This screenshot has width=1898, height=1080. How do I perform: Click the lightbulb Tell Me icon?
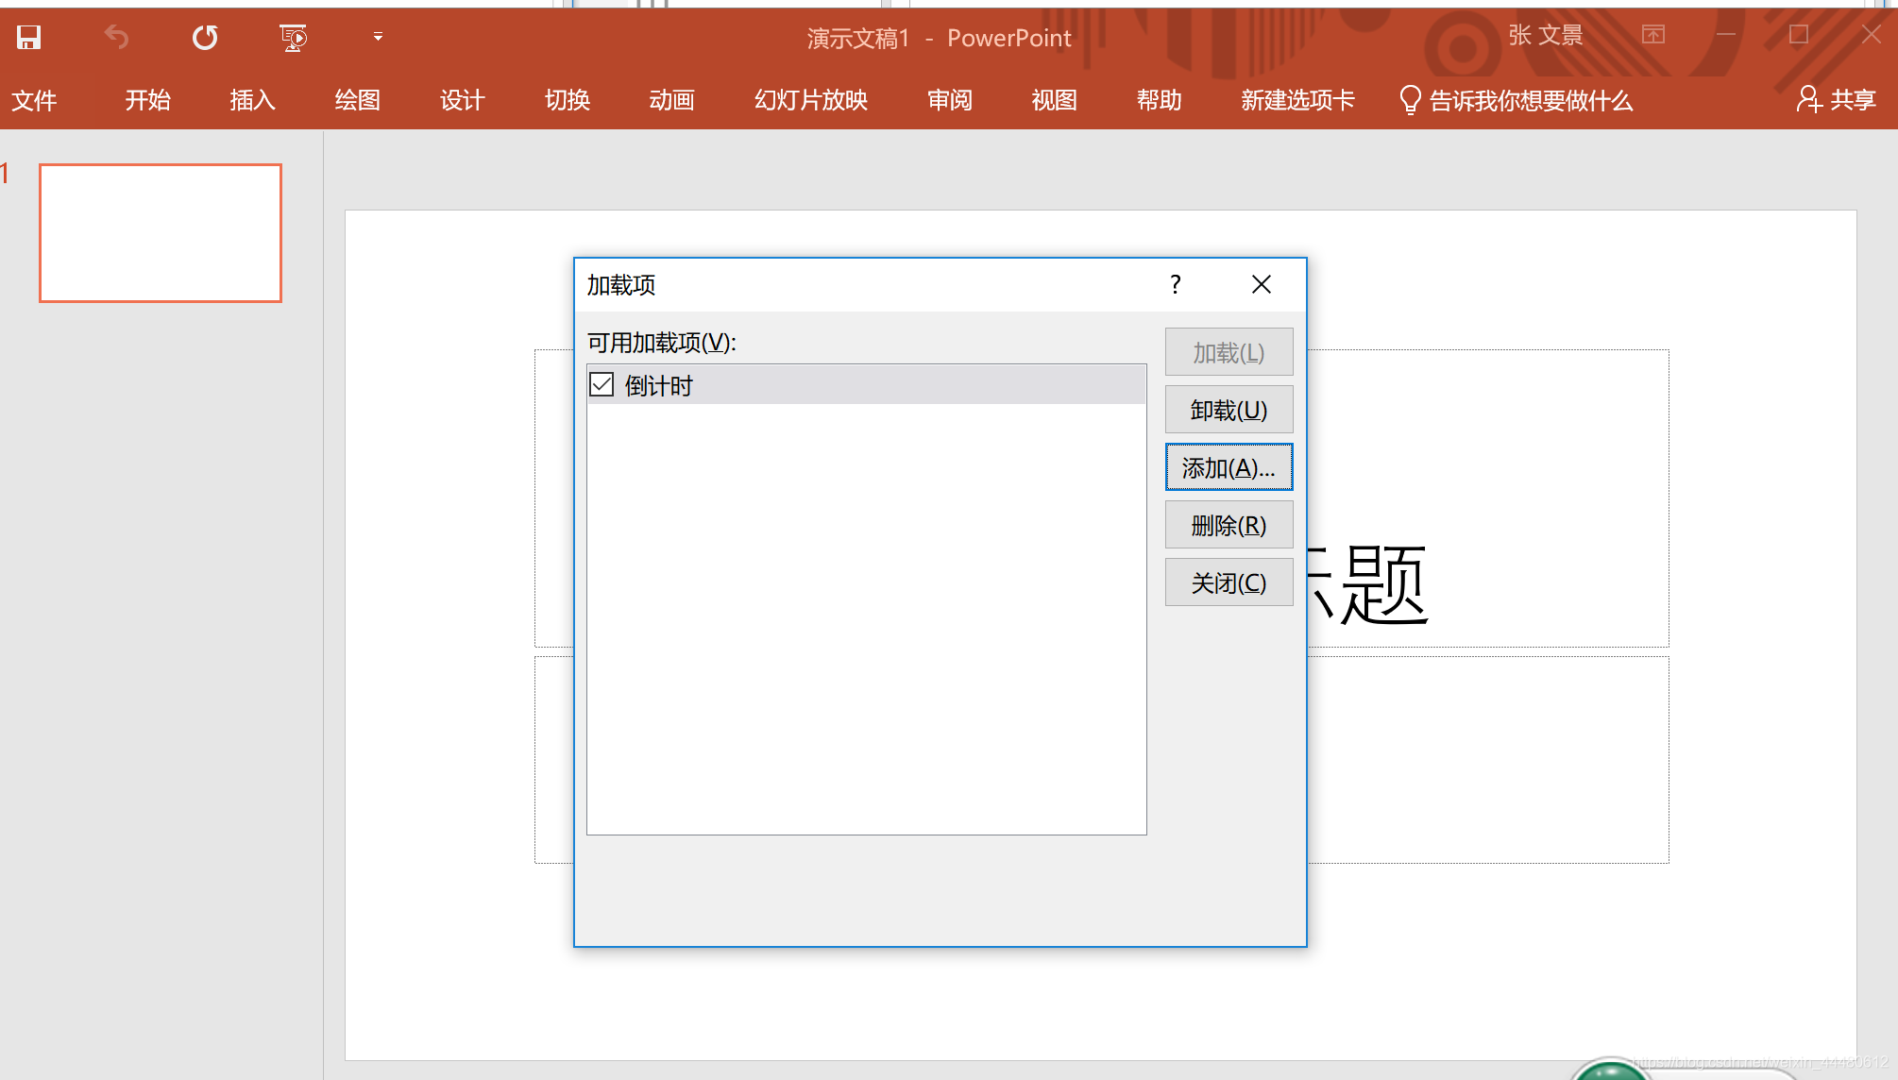click(x=1410, y=100)
